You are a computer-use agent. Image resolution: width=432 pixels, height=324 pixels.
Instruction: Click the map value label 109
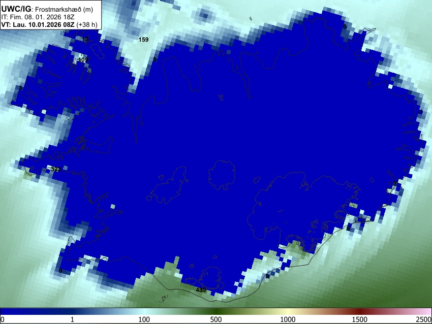(x=83, y=60)
